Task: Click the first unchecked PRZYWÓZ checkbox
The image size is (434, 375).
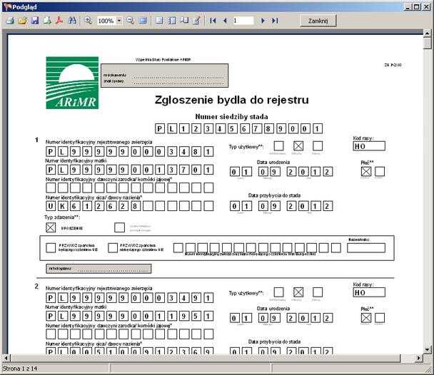Action: 51,247
